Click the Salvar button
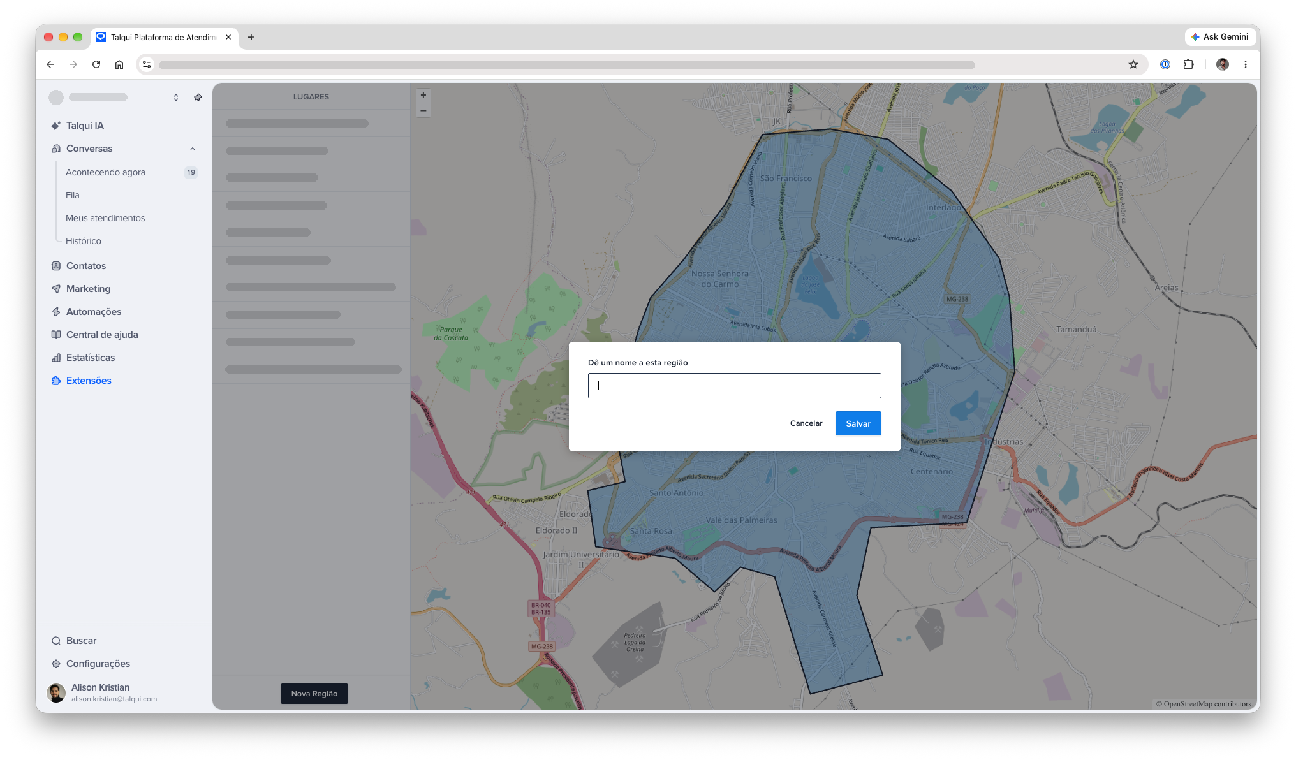The image size is (1296, 760). pos(858,423)
